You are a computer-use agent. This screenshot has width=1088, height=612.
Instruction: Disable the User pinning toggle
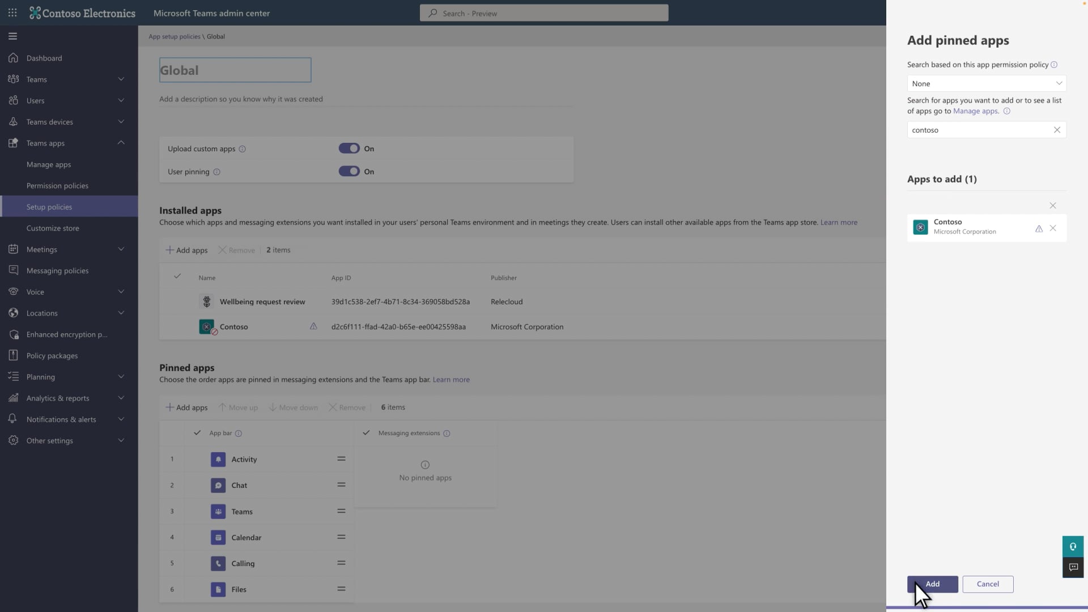(x=348, y=171)
